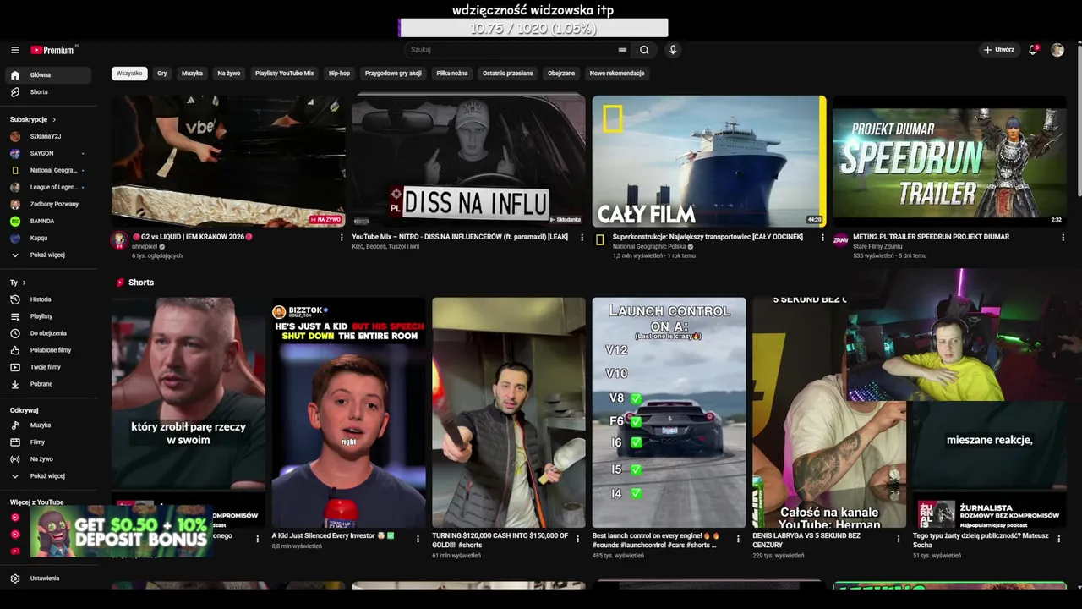Click the search magnifier button
This screenshot has width=1082, height=609.
point(644,50)
